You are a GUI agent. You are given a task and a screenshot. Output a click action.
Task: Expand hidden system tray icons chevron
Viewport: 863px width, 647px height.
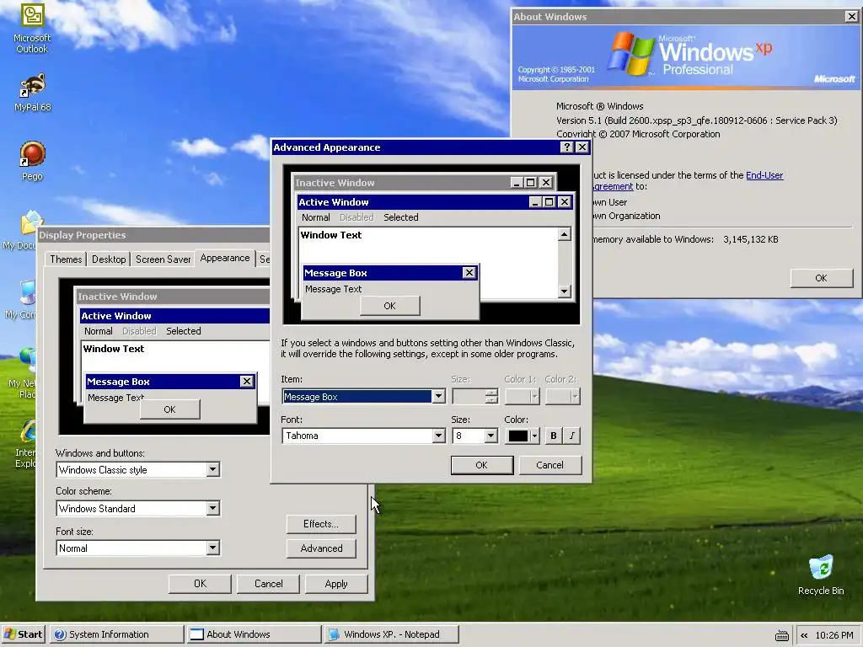(x=804, y=635)
